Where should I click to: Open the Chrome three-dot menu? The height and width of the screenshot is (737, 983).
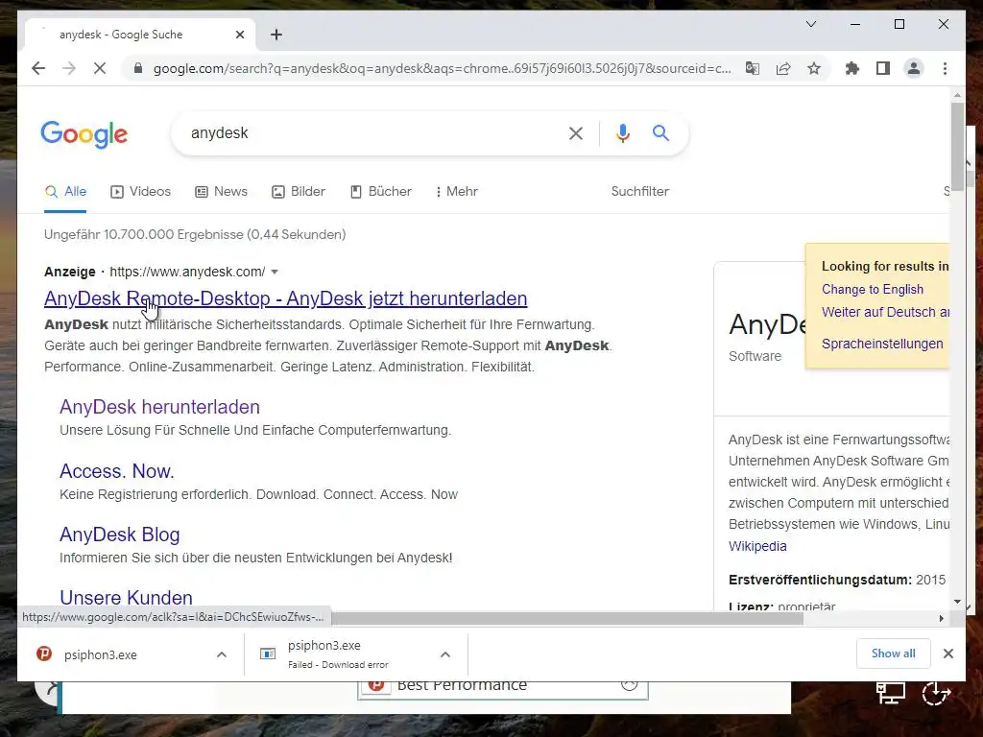[x=945, y=68]
